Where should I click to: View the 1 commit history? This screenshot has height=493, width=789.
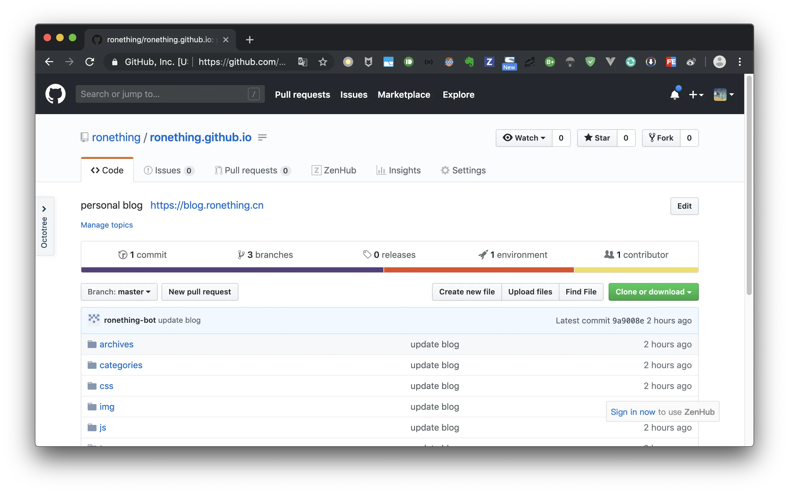(x=142, y=255)
